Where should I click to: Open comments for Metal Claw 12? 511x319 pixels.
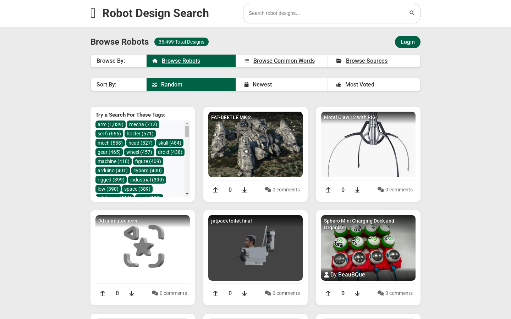(x=395, y=190)
